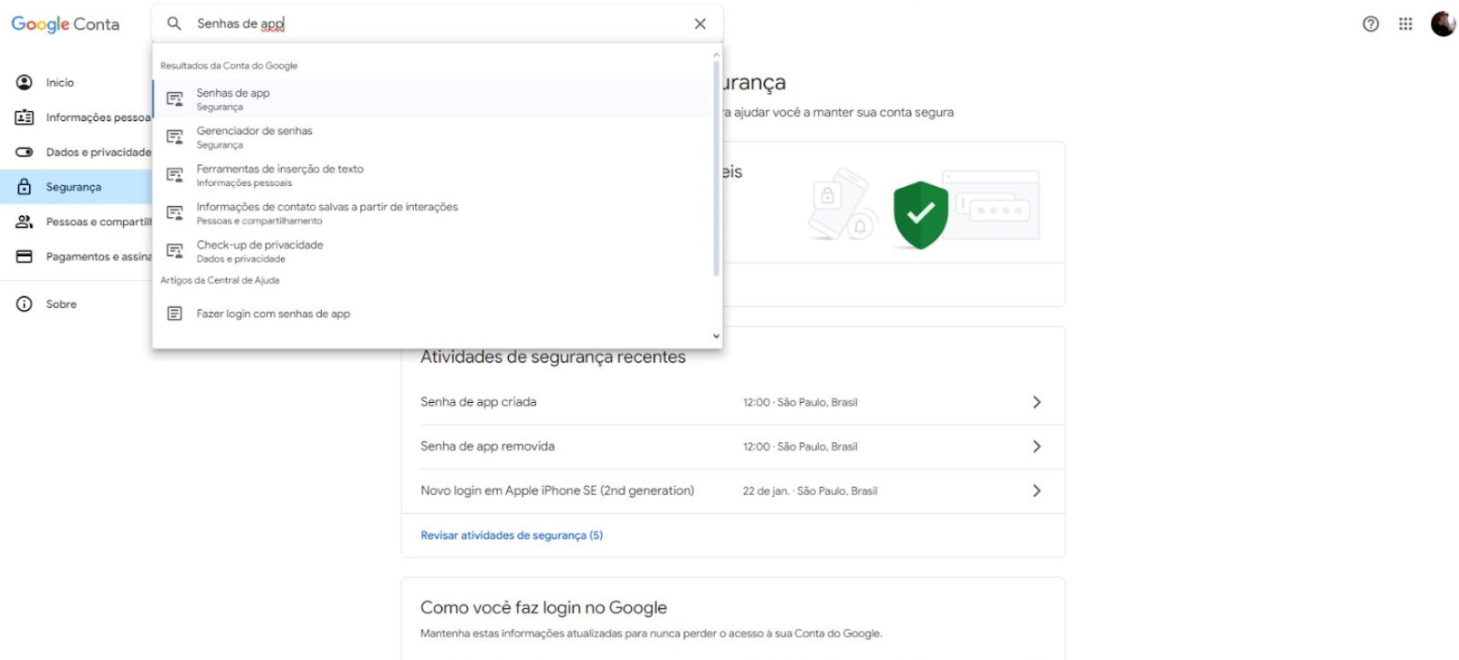
Task: Click Resultados da Conta do Google label
Action: click(x=229, y=66)
